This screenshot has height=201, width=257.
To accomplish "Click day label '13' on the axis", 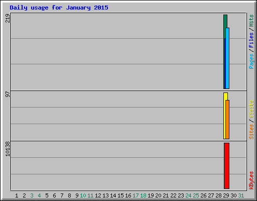I will [105, 195].
